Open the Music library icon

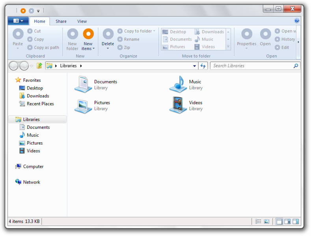pos(178,84)
